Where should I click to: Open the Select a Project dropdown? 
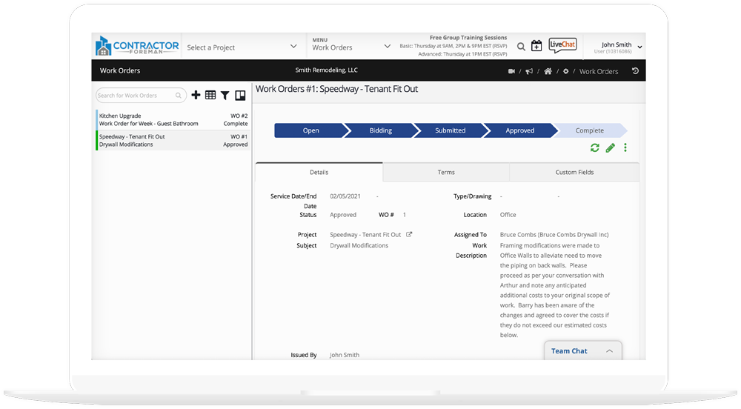coord(242,47)
